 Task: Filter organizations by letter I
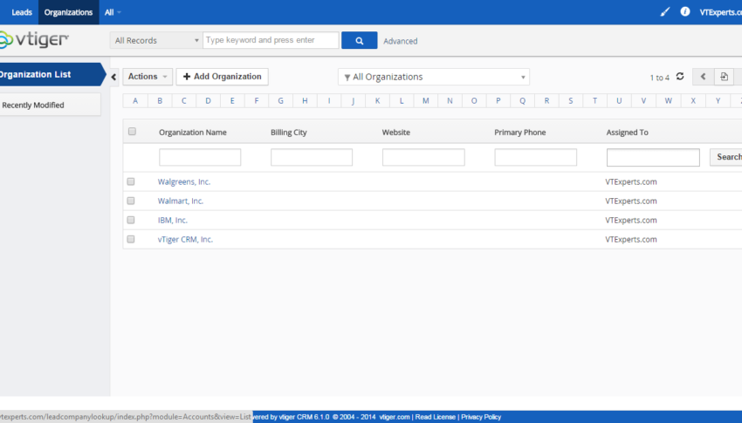(x=329, y=100)
